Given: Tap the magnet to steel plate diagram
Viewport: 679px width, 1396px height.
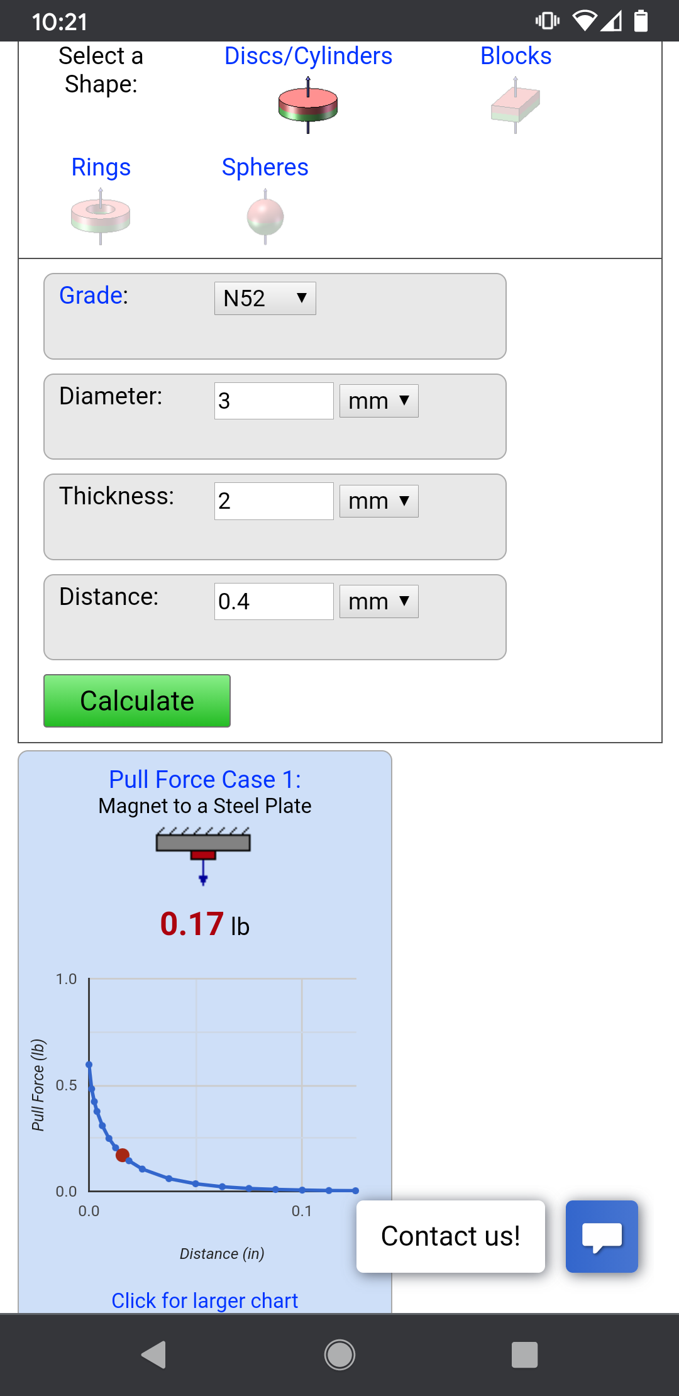Looking at the screenshot, I should click(203, 856).
